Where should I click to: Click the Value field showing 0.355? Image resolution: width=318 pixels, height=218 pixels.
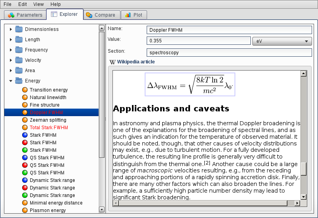click(199, 41)
